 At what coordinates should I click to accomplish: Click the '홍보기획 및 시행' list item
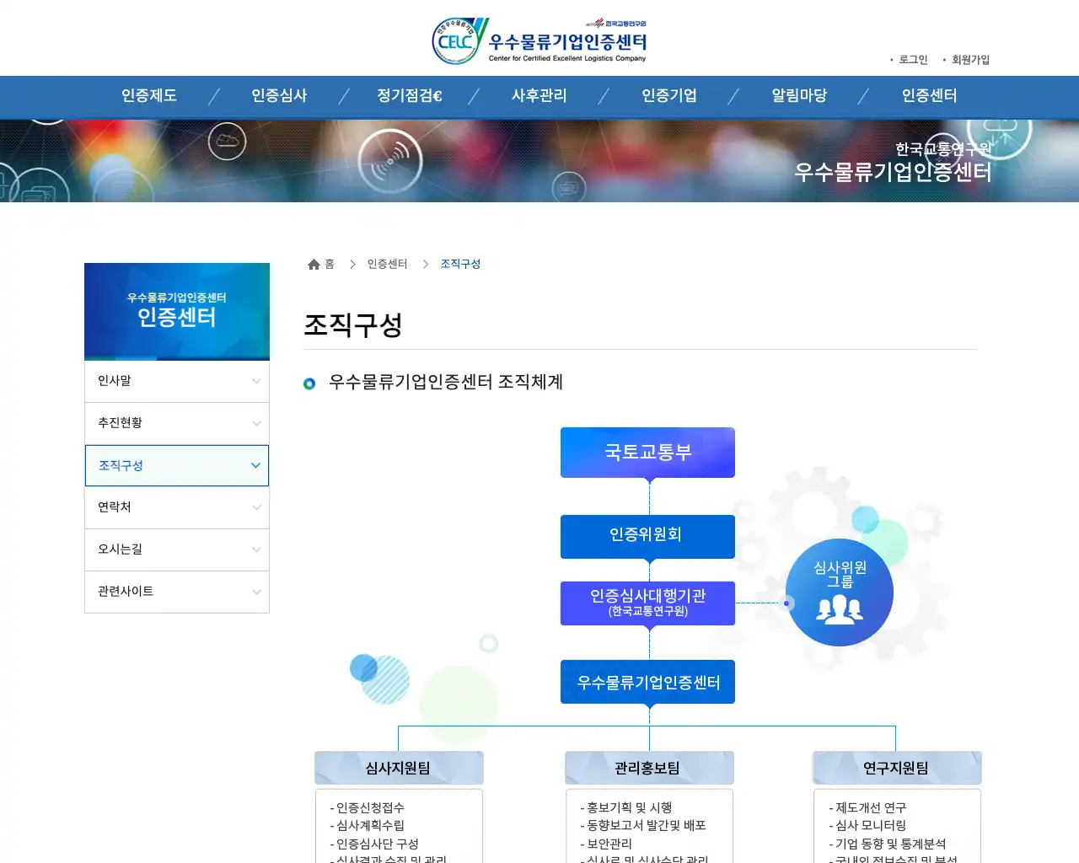pos(626,808)
